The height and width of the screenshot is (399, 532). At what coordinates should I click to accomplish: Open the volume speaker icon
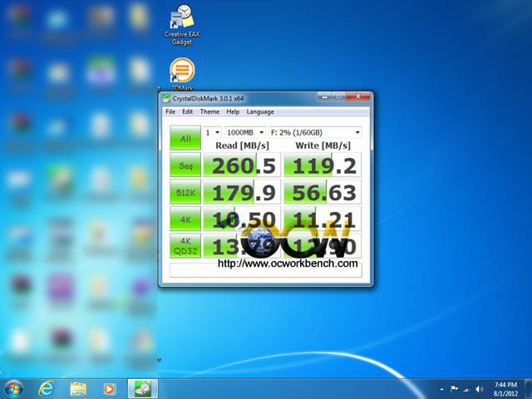479,389
